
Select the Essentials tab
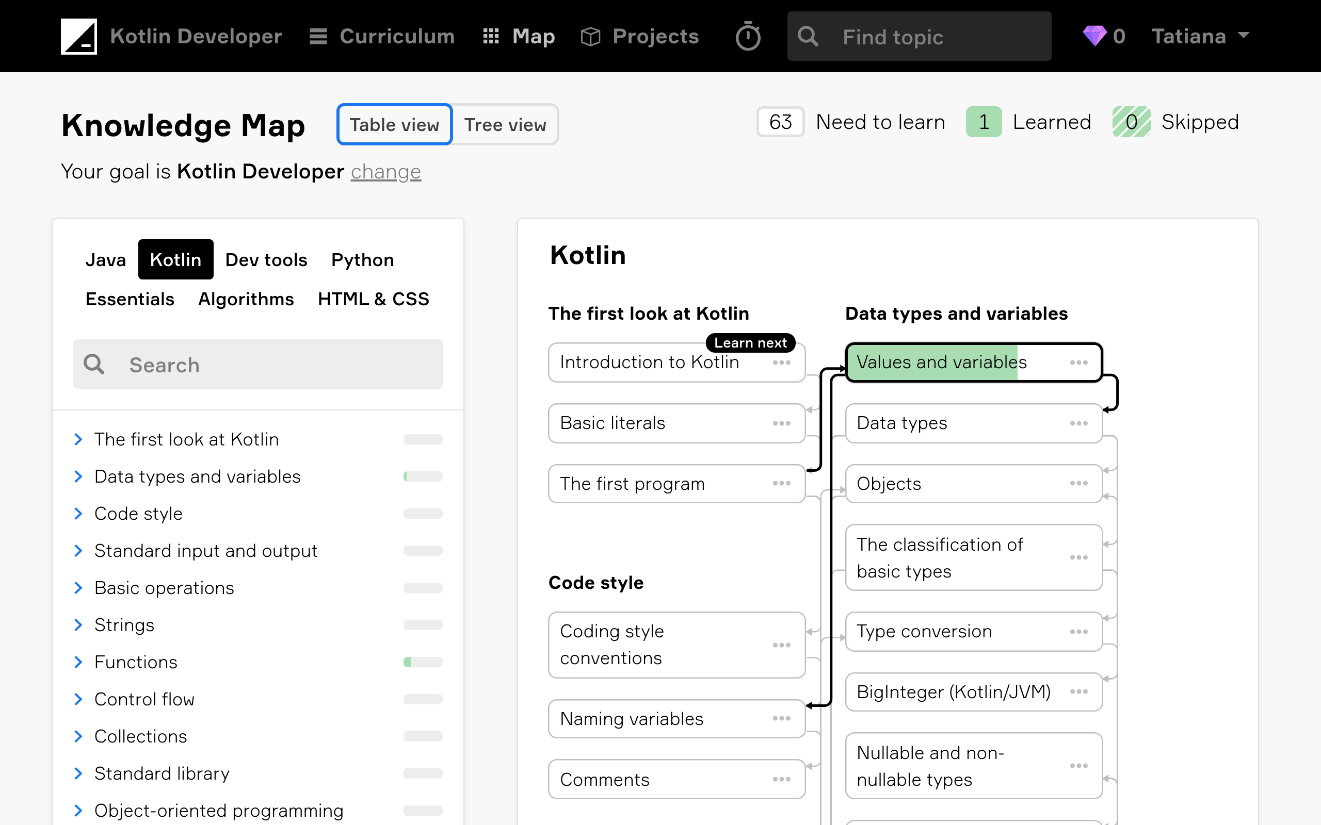coord(130,299)
